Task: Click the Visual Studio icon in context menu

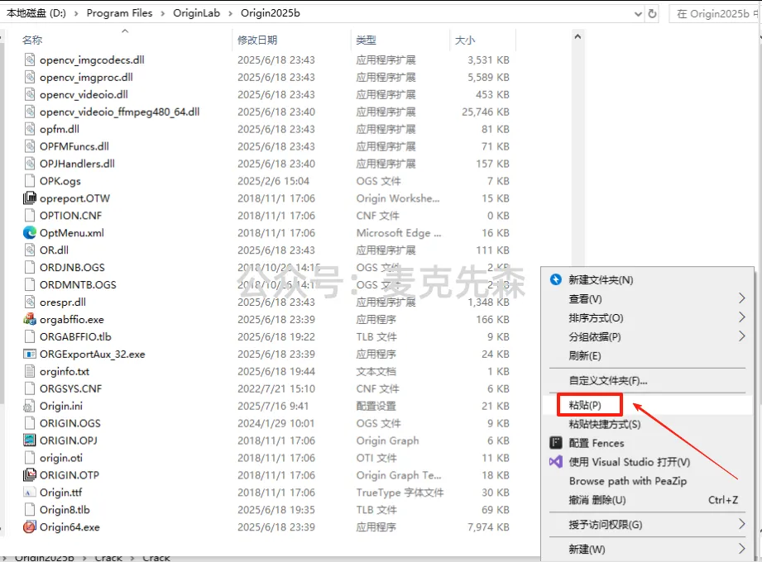Action: [x=555, y=461]
